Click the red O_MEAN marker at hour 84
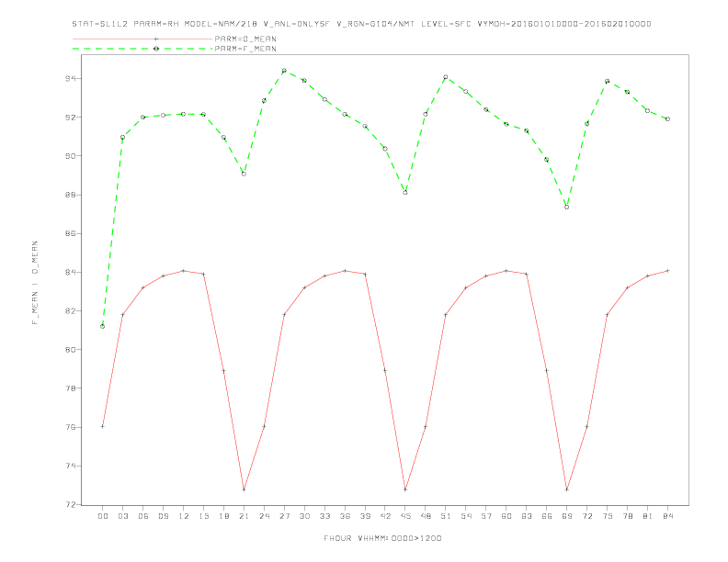 point(667,271)
